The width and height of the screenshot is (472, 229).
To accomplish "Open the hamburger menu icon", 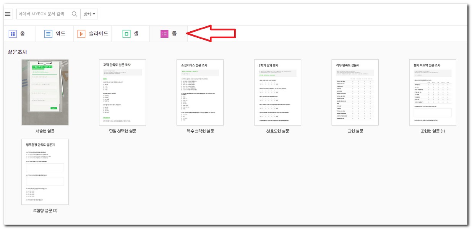I will tap(8, 14).
